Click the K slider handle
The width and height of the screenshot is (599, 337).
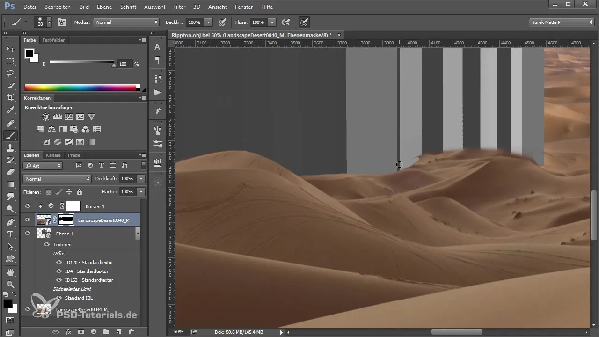(x=114, y=66)
